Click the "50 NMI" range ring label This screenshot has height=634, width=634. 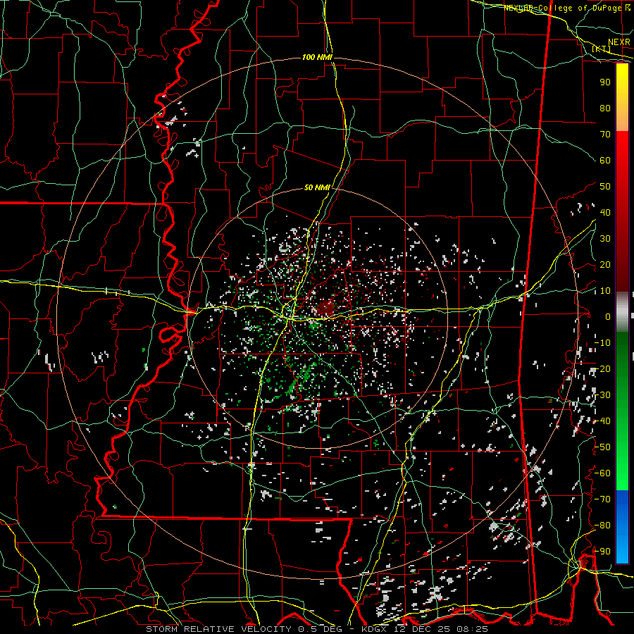point(317,187)
